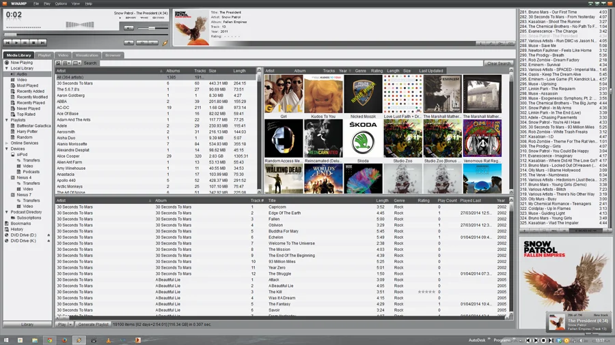This screenshot has width=615, height=345.
Task: Toggle the Repeat button
Action: 153,43
